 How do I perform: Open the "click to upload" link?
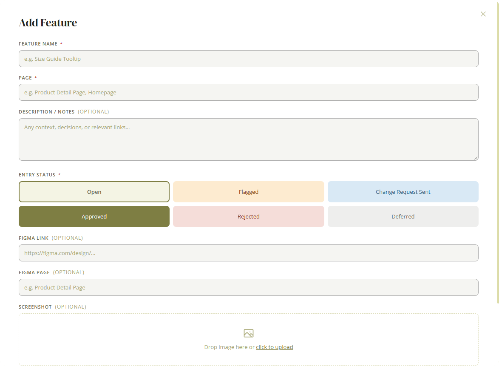(274, 347)
